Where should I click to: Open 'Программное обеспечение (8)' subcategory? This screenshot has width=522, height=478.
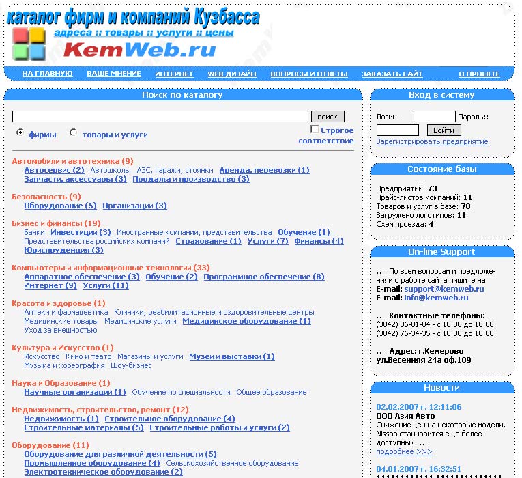click(264, 277)
